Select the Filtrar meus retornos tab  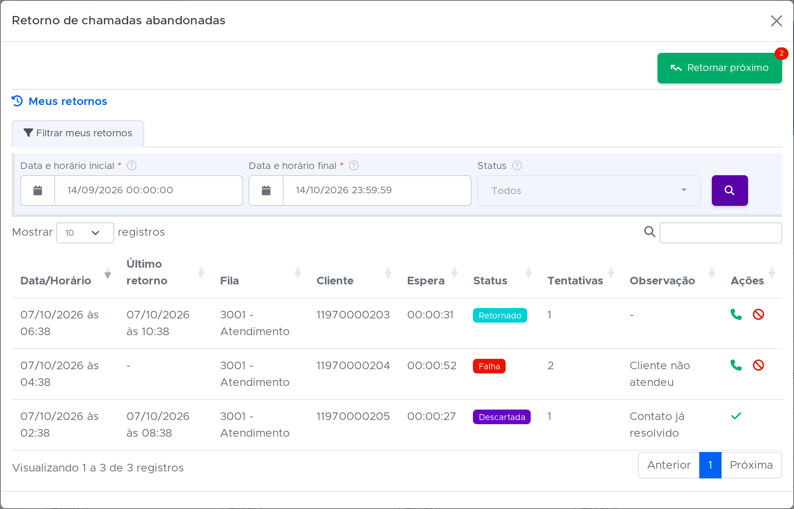tap(78, 134)
